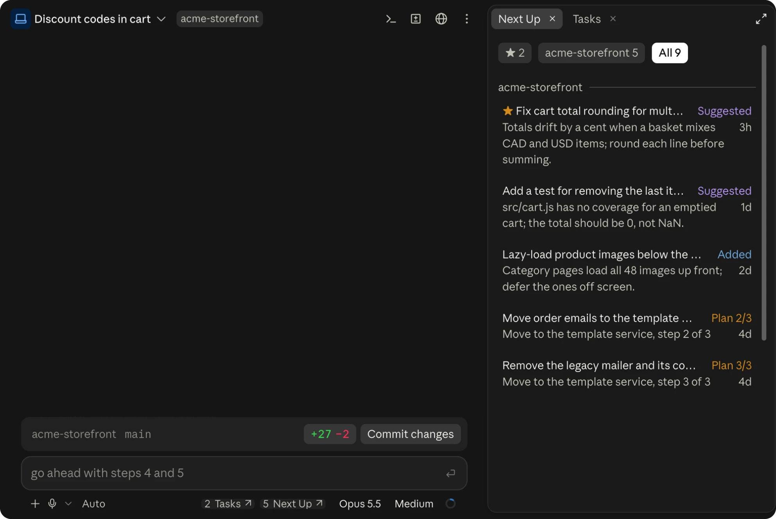The image size is (776, 519).
Task: Open Lazy-load product images item
Action: 627,270
